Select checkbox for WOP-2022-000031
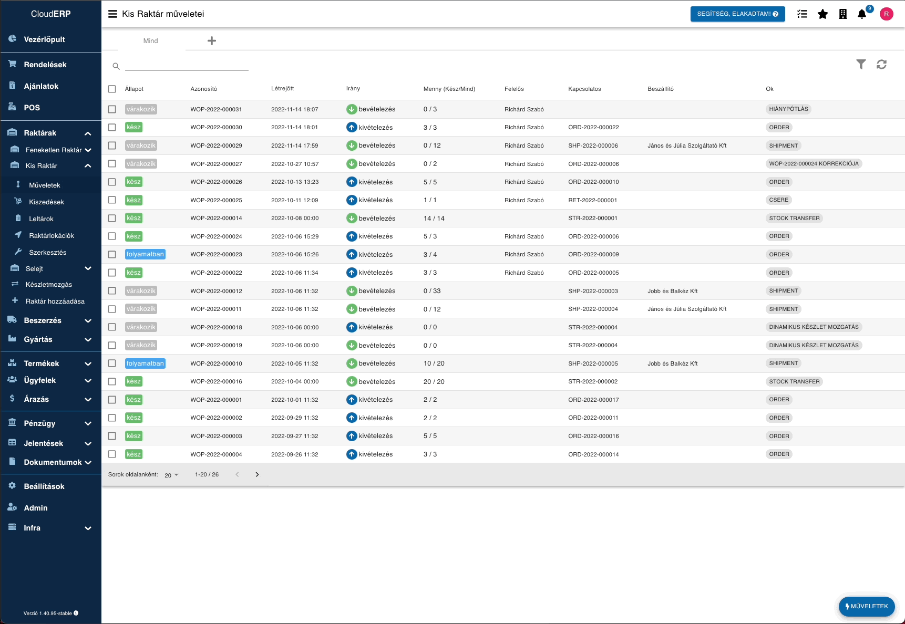Image resolution: width=905 pixels, height=624 pixels. tap(112, 109)
